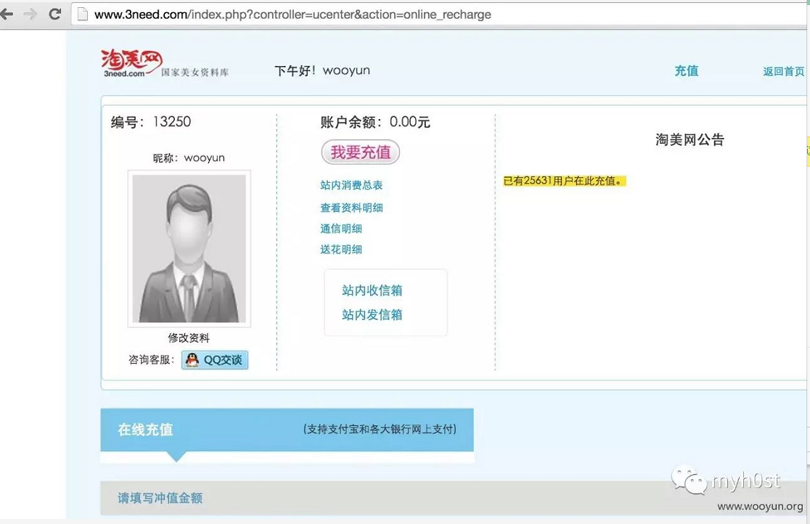810x524 pixels.
Task: Click 修改资料 to edit profile
Action: point(188,337)
